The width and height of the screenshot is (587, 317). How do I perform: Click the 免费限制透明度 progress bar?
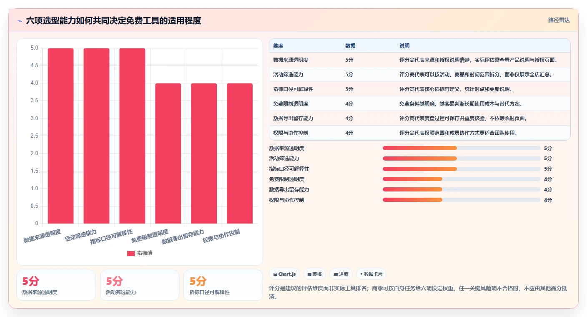462,179
